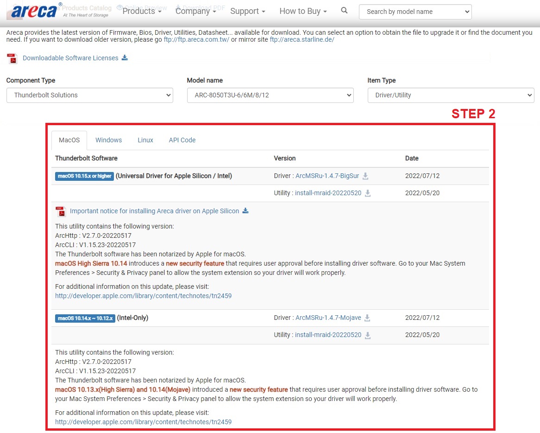Screen dimensions: 540x433
Task: Switch to the Linux tab
Action: click(145, 140)
